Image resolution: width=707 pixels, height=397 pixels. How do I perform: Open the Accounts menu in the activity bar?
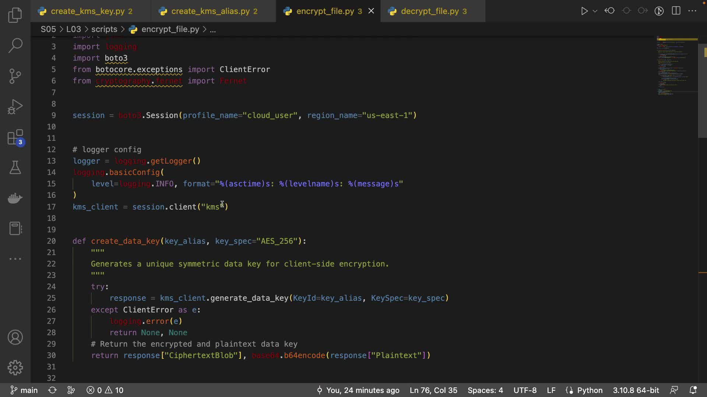click(15, 337)
